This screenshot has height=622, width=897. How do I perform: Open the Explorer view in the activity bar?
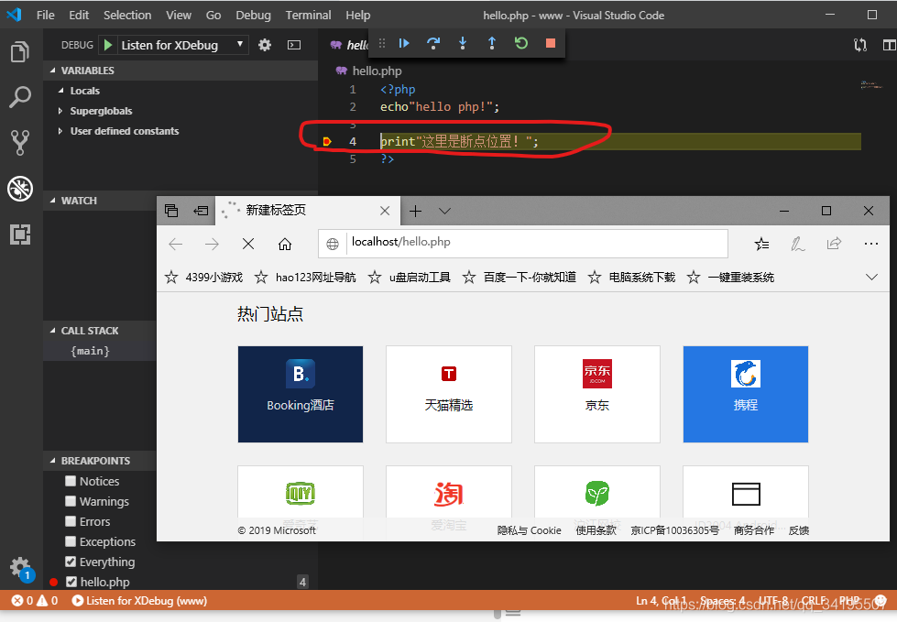(19, 52)
